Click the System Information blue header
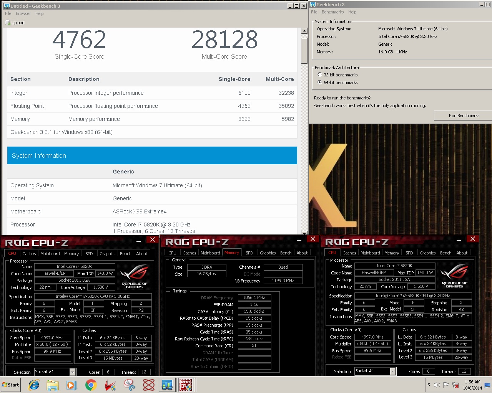This screenshot has height=393, width=492. click(x=152, y=155)
